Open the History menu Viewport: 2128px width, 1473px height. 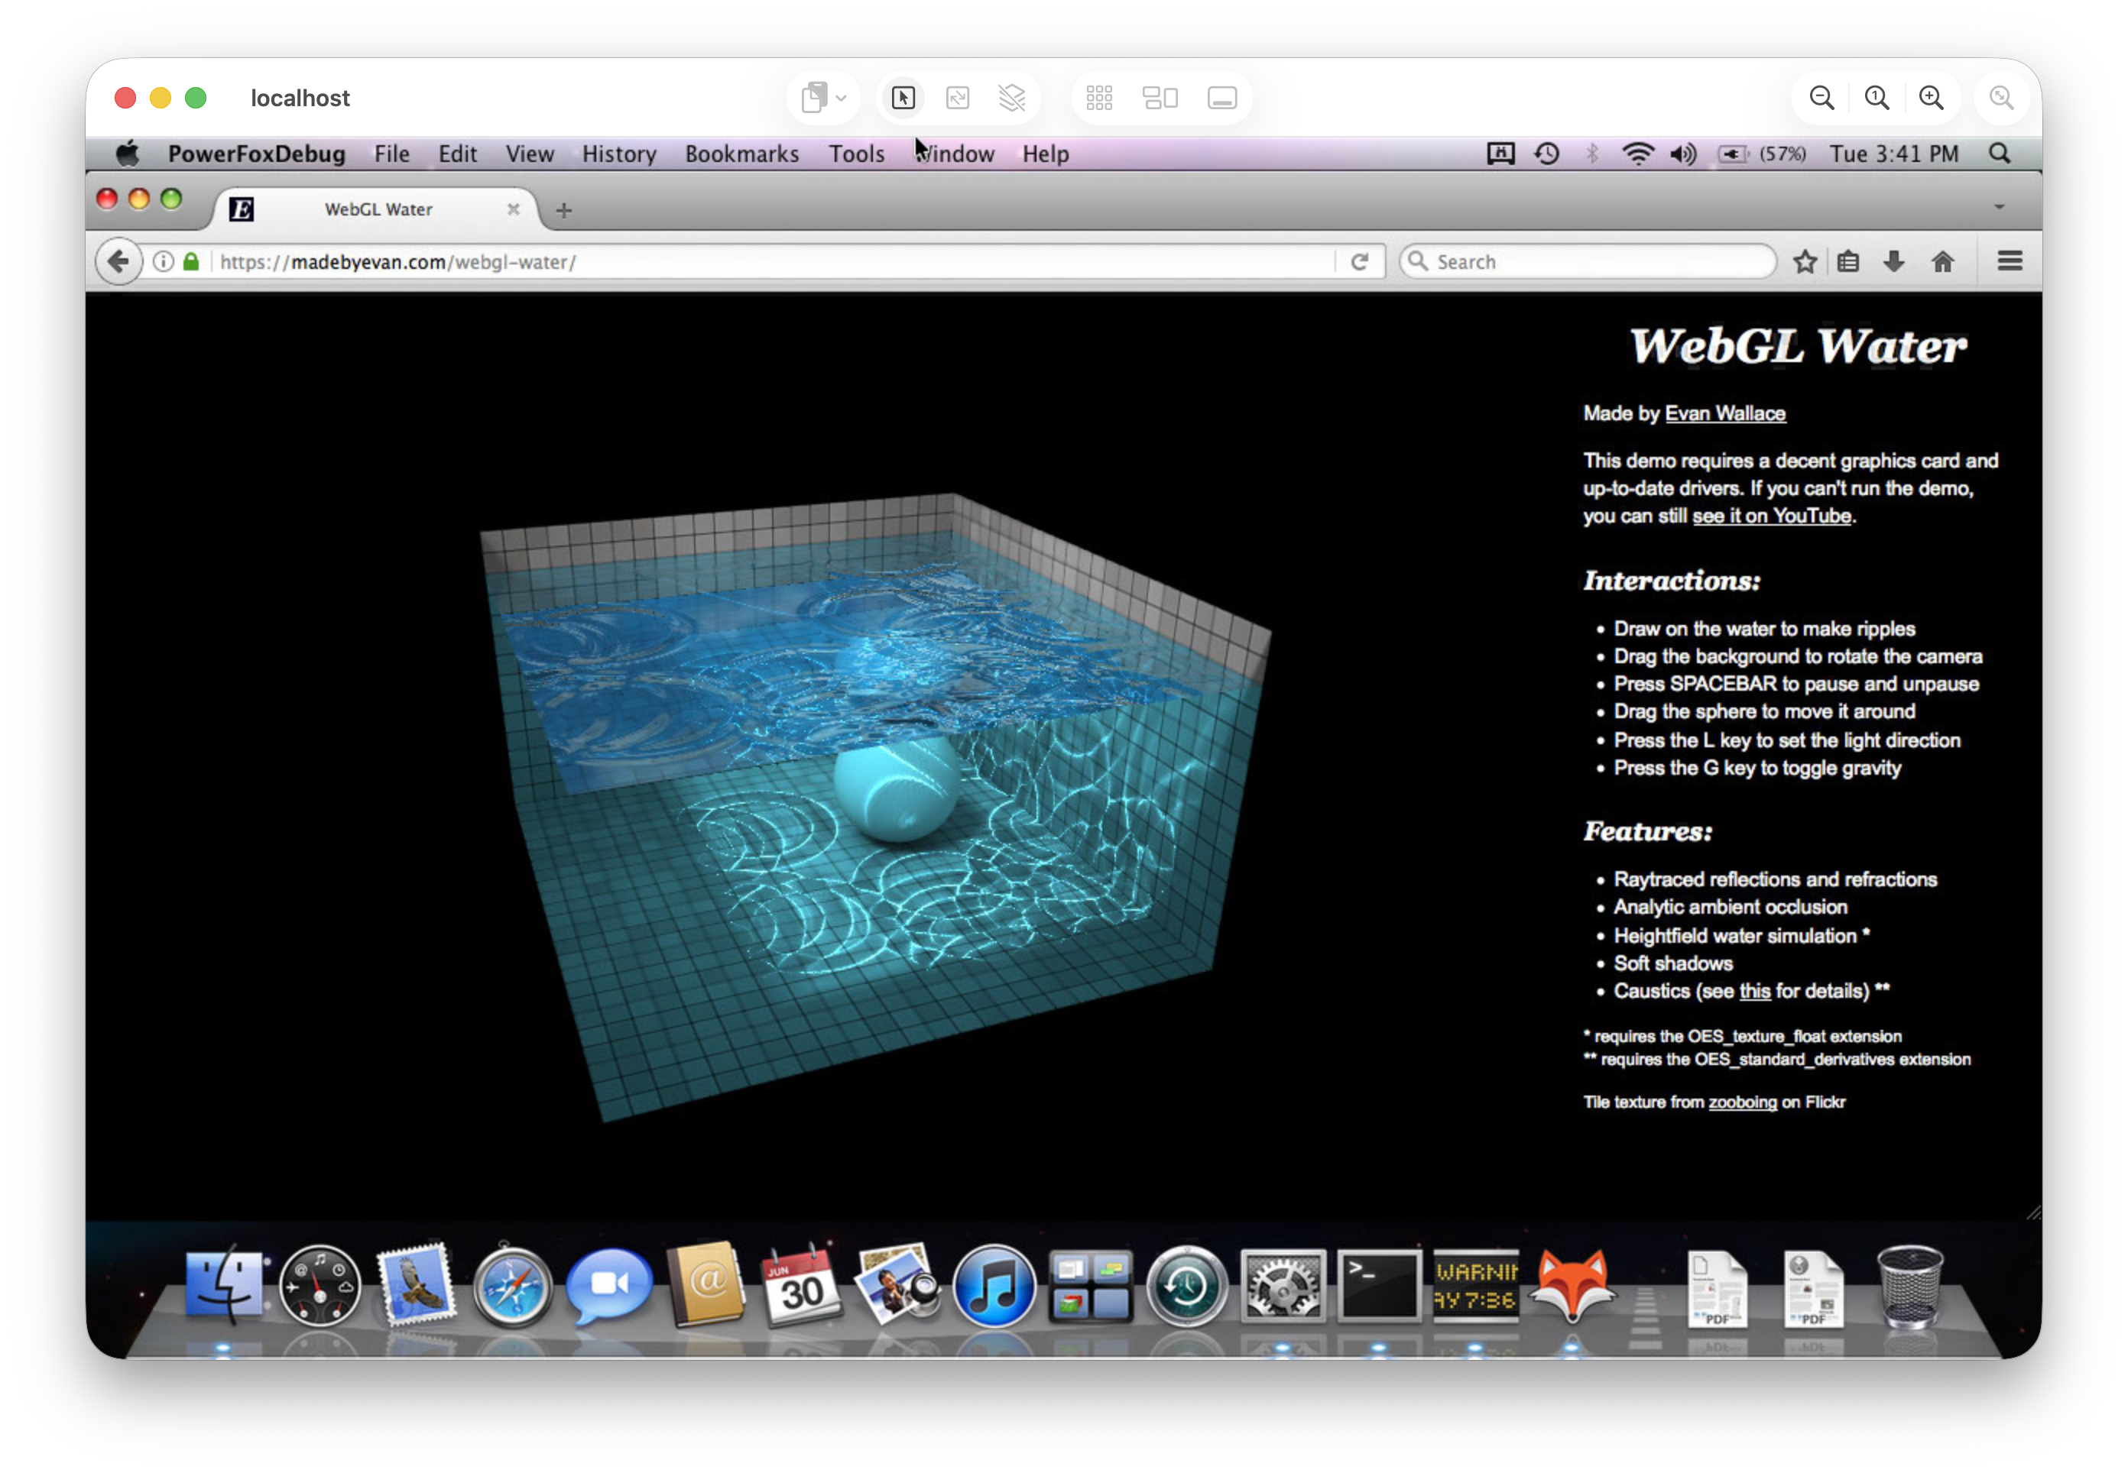tap(618, 154)
